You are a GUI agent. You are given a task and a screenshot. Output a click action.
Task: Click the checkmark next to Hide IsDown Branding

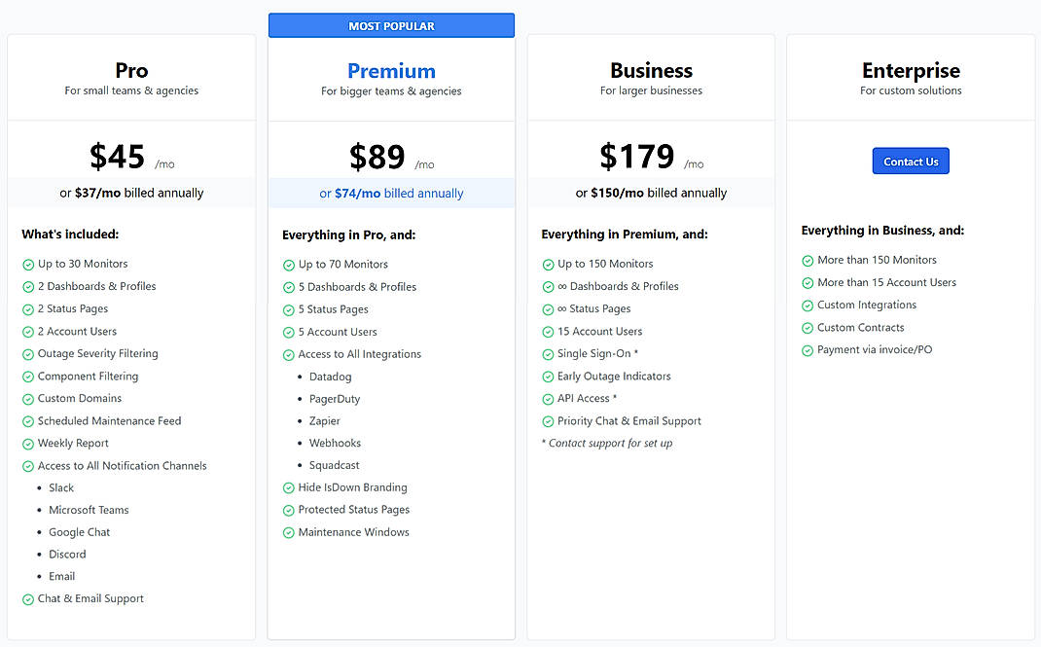pos(288,487)
